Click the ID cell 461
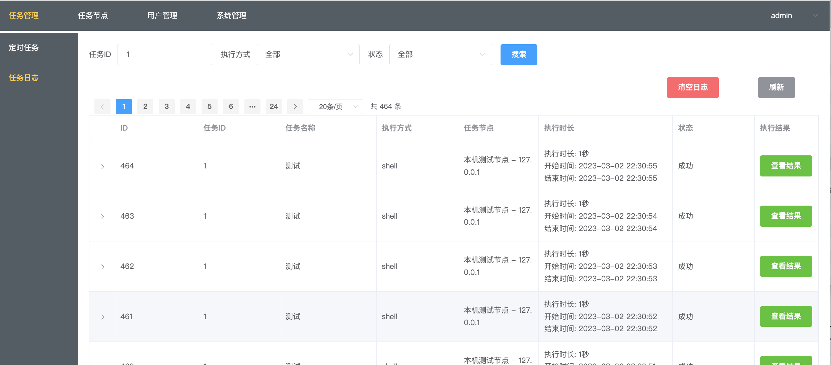 [127, 316]
